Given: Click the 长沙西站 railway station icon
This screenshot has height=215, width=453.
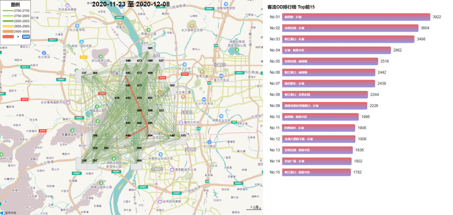Looking at the screenshot, I should coord(44,53).
